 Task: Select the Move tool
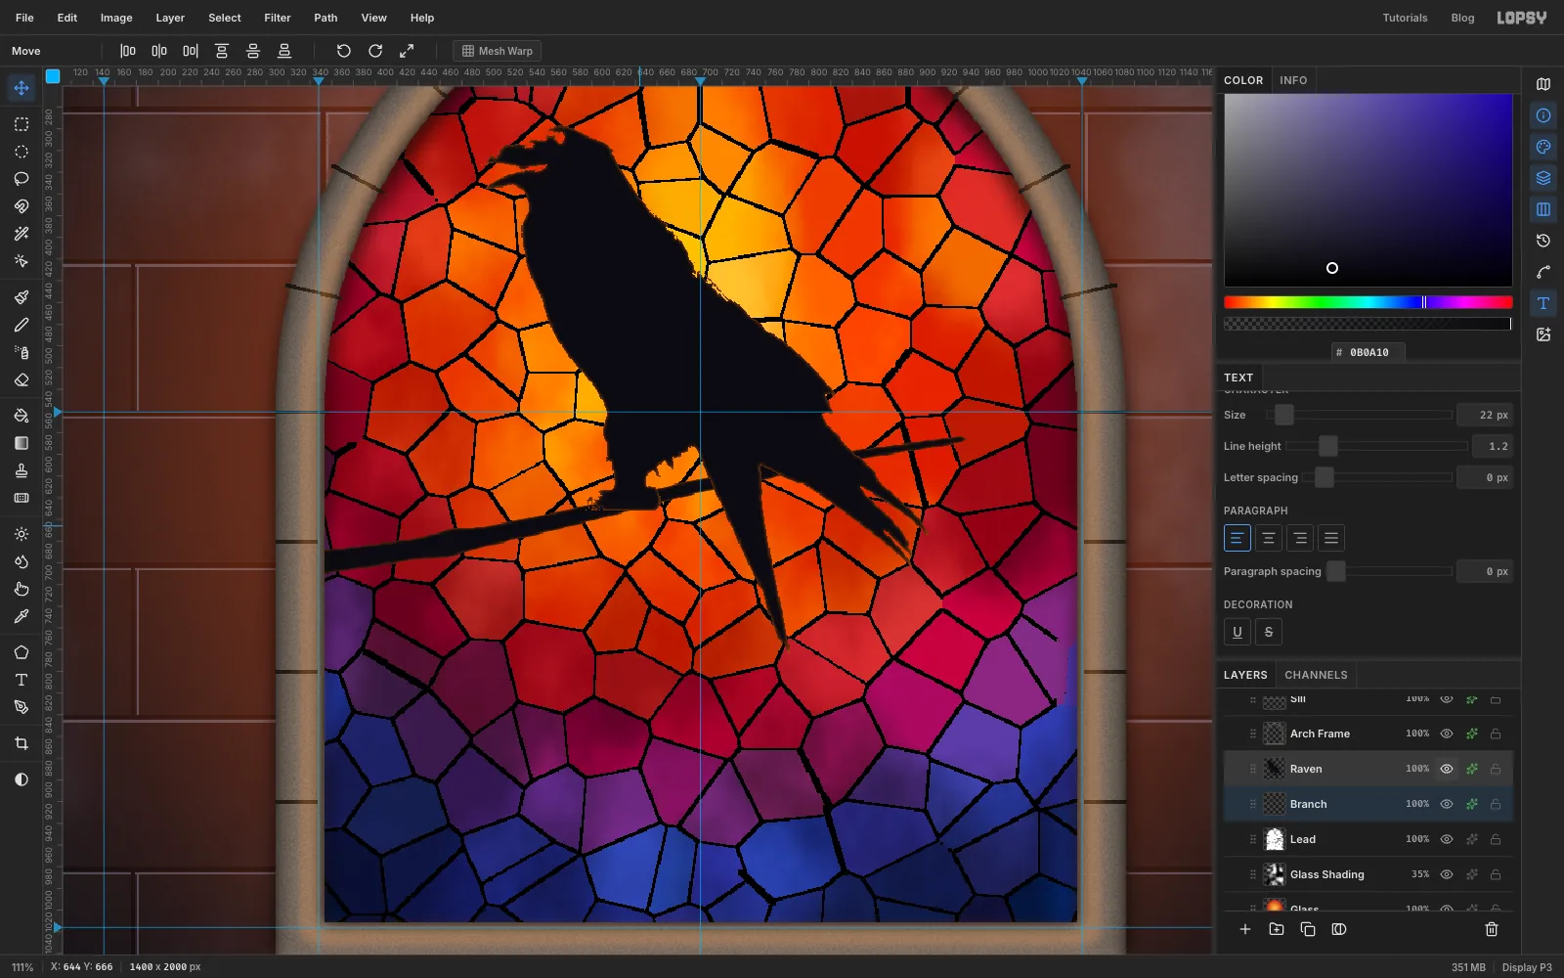tap(22, 88)
